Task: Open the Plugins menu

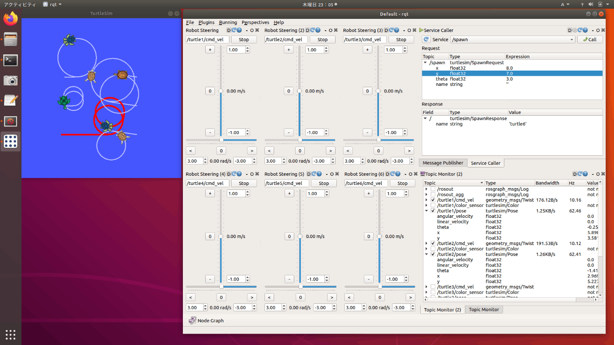Action: [x=207, y=22]
